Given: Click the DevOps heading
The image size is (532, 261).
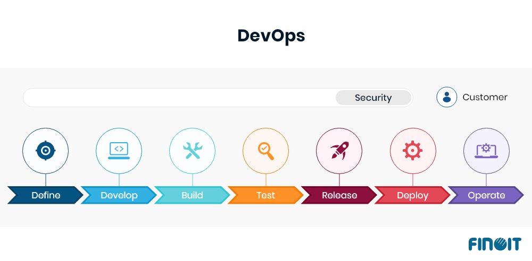Looking at the screenshot, I should [271, 36].
